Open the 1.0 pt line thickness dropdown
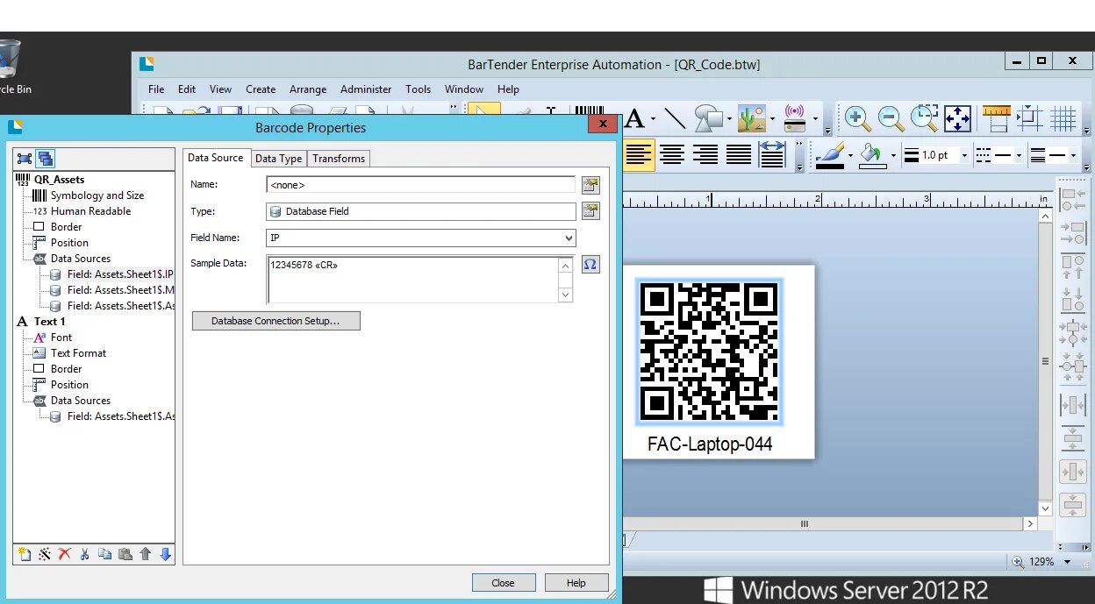 [964, 156]
